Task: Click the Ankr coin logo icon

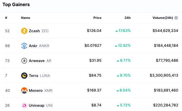Action: [x=24, y=46]
